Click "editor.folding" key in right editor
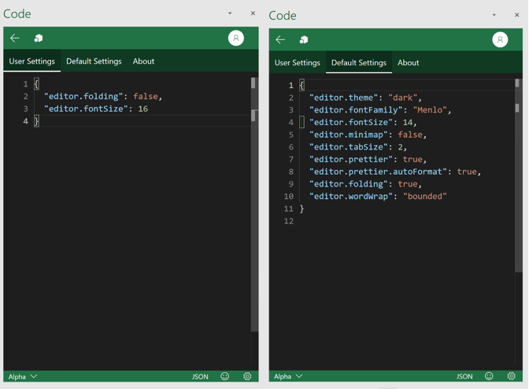This screenshot has height=391, width=529. [x=349, y=184]
